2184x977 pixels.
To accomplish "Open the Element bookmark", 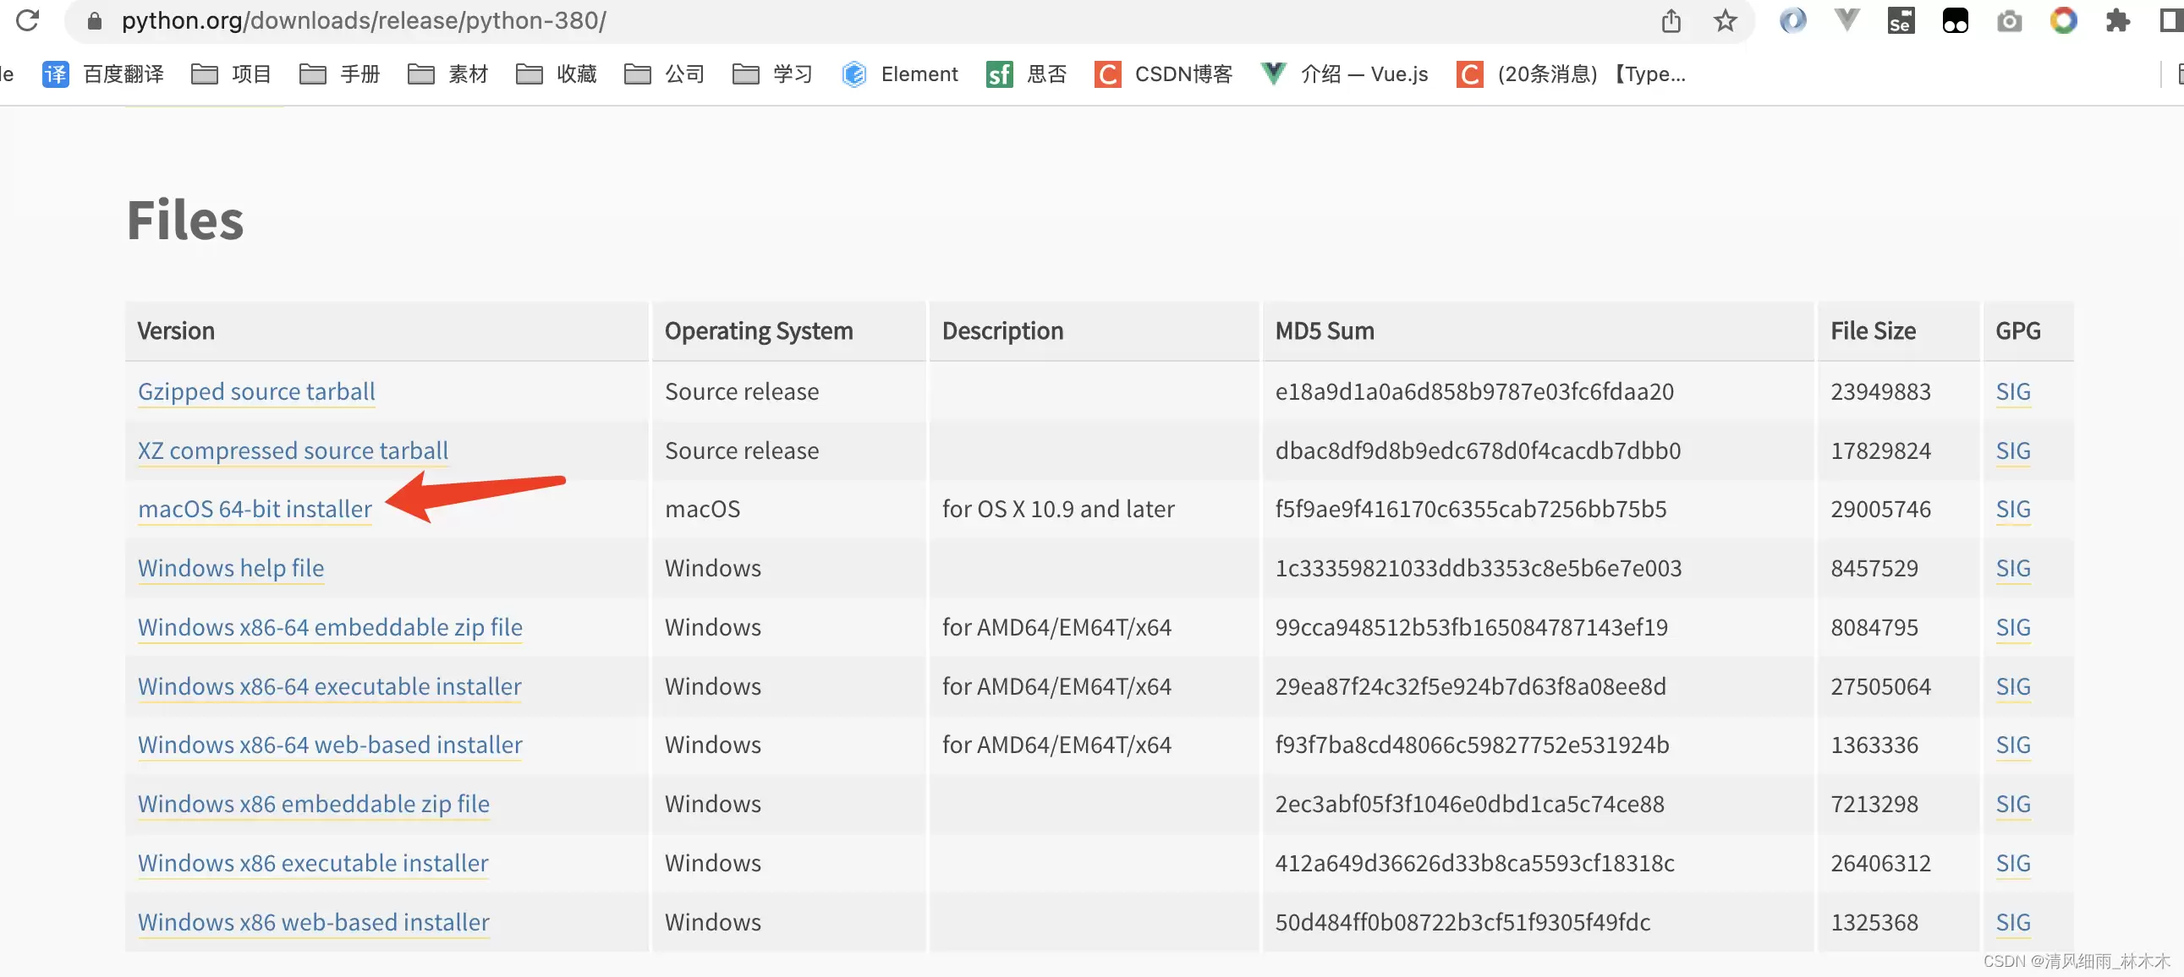I will coord(899,74).
